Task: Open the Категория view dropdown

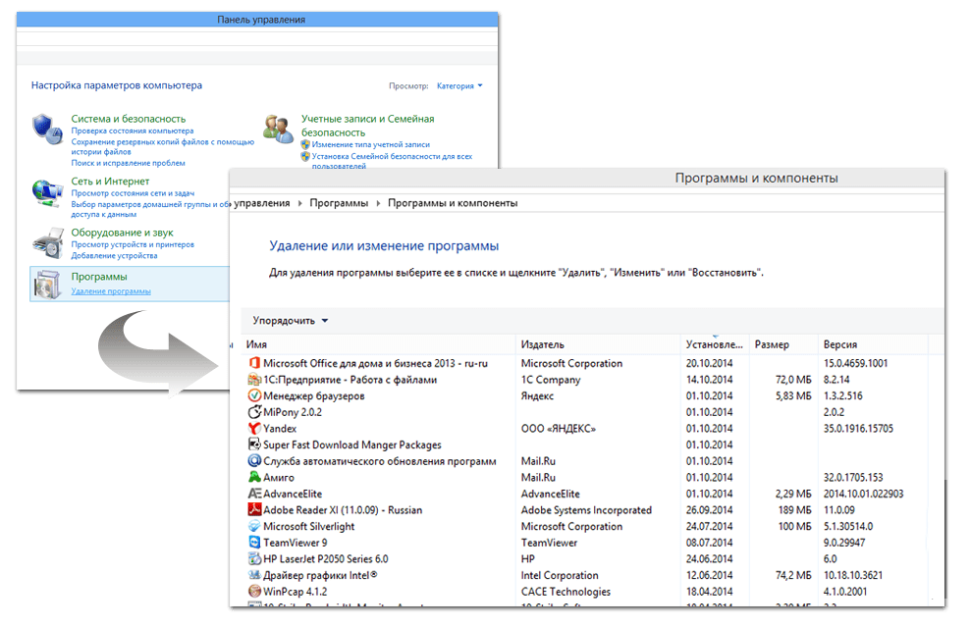Action: point(459,86)
